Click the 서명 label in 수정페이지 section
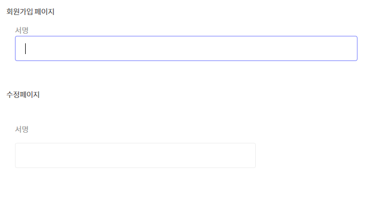This screenshot has width=373, height=221. (21, 129)
